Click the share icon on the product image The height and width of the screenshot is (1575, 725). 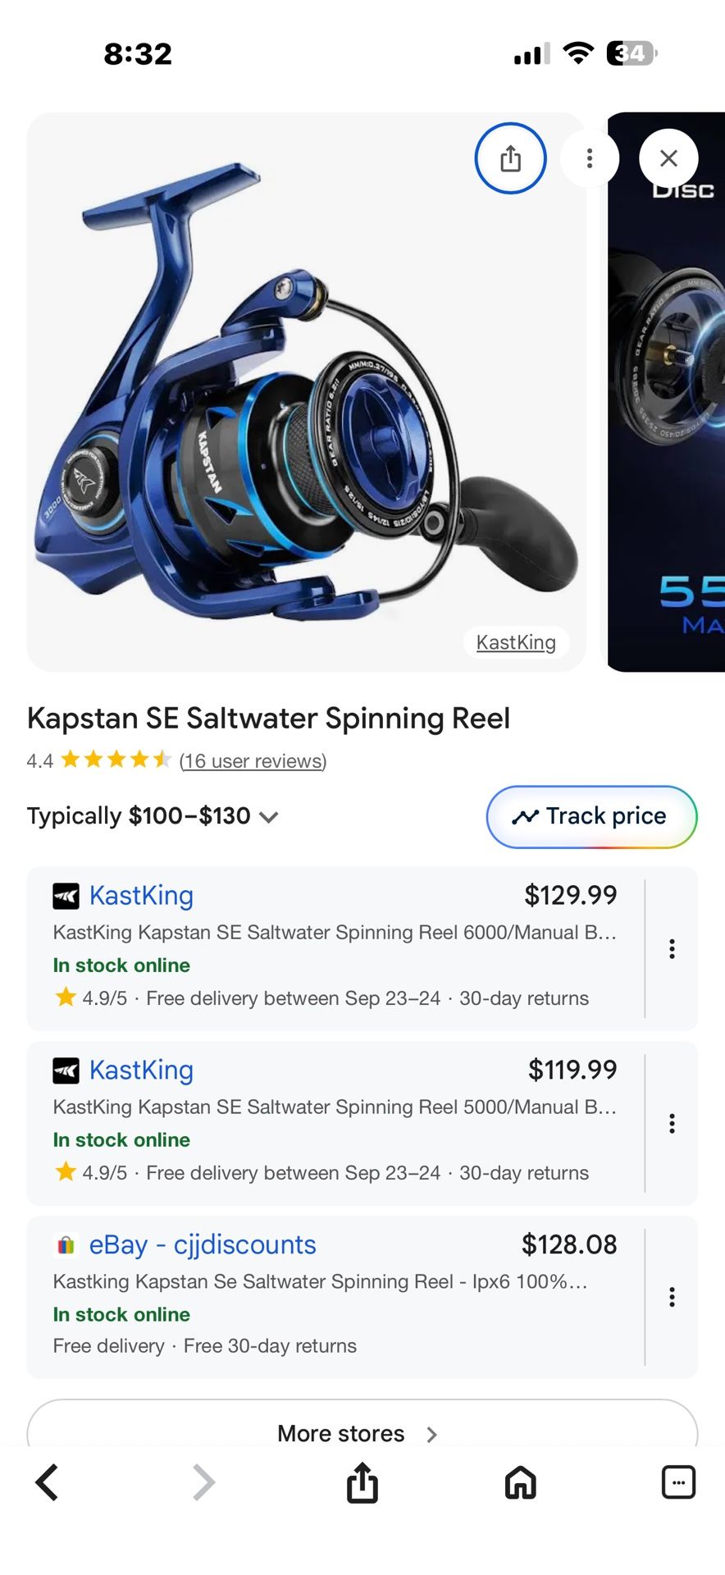[510, 157]
